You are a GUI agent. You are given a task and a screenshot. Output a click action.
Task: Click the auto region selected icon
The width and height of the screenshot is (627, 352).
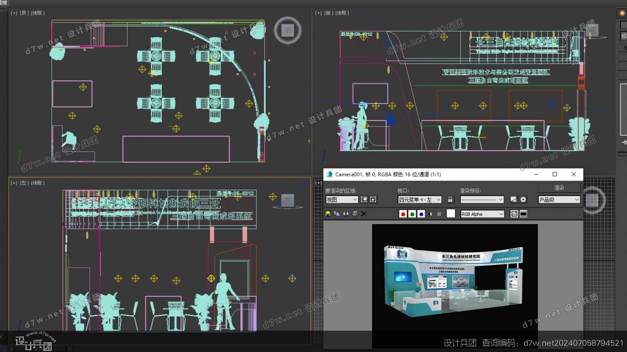coord(373,200)
